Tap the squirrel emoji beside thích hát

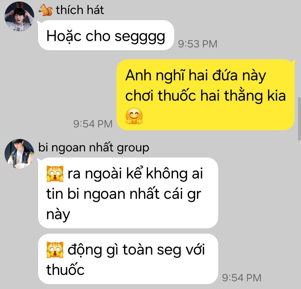[45, 10]
